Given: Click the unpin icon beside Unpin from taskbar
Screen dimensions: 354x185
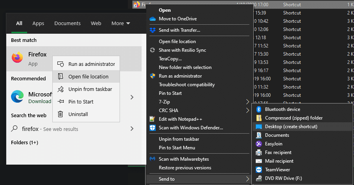Looking at the screenshot, I should click(61, 89).
